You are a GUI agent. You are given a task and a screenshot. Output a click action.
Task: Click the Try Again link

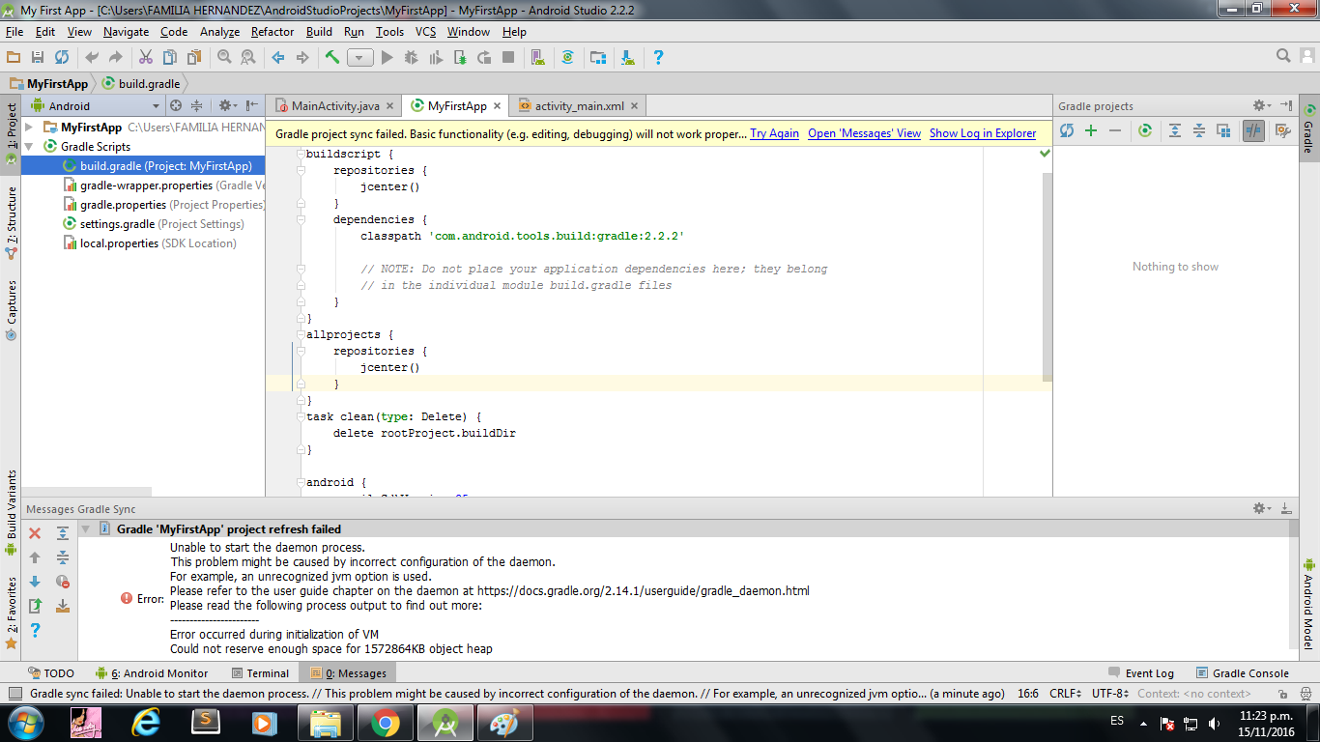(774, 133)
